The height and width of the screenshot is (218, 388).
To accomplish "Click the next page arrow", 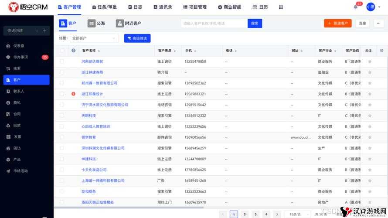I will pos(277,214).
